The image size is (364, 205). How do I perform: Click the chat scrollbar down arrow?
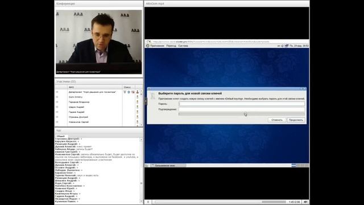click(x=142, y=201)
